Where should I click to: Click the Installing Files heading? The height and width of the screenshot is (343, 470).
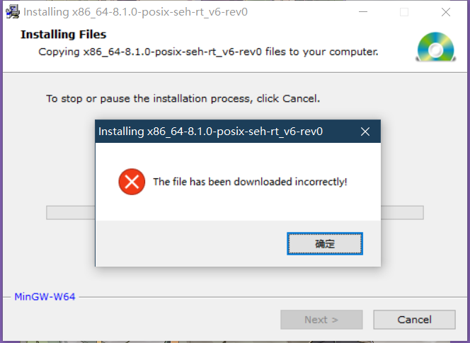[x=63, y=35]
